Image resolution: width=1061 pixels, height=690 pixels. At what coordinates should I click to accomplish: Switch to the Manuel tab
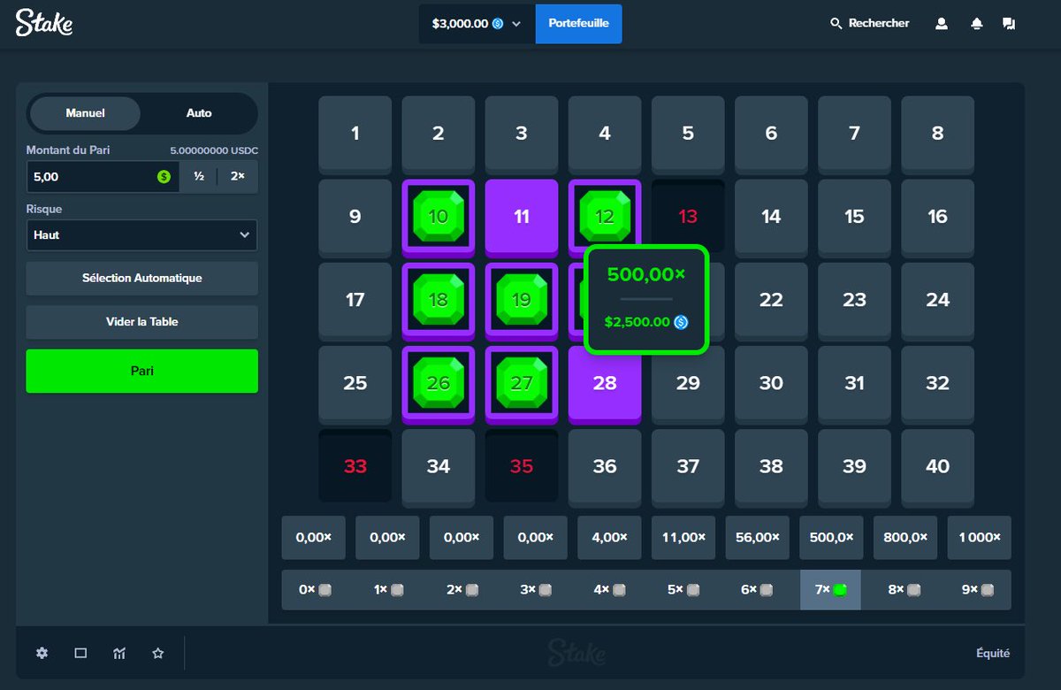pyautogui.click(x=86, y=113)
